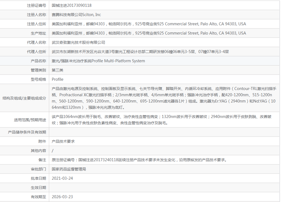This screenshot has height=202, width=281.
Task: Select the 审批部门 label
Action: (38, 169)
